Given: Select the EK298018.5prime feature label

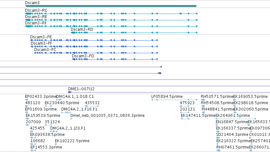Looking at the screenshot, I should (251, 103).
